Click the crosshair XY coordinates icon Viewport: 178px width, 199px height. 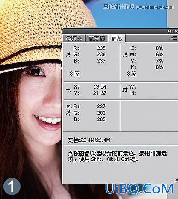tap(68, 90)
